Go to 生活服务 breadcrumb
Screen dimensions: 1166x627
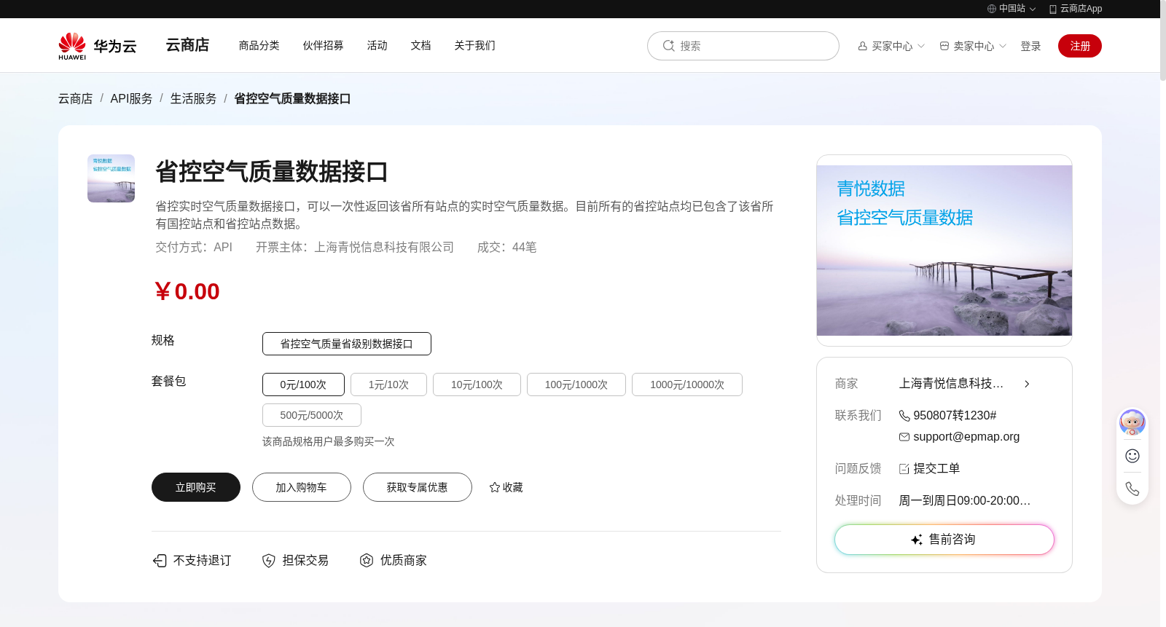tap(193, 98)
